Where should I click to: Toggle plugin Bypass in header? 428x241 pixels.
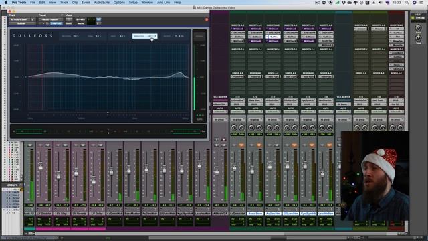(80, 19)
